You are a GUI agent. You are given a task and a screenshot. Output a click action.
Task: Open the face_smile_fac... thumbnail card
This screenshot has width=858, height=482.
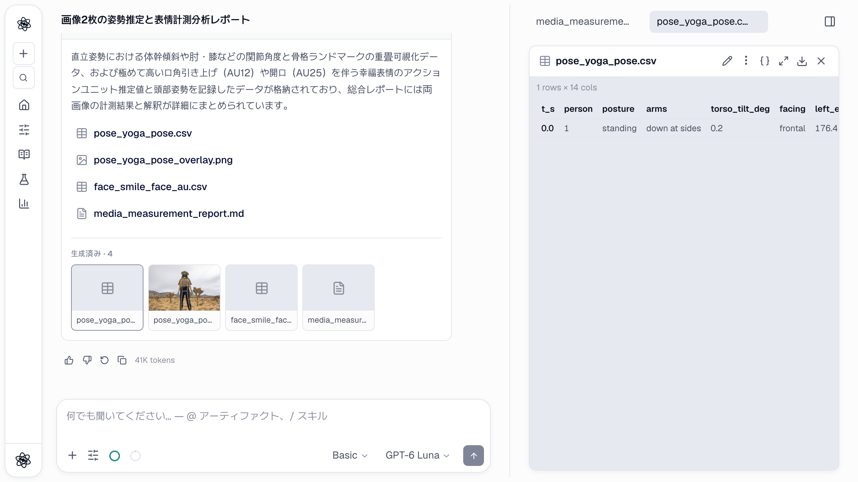coord(261,298)
